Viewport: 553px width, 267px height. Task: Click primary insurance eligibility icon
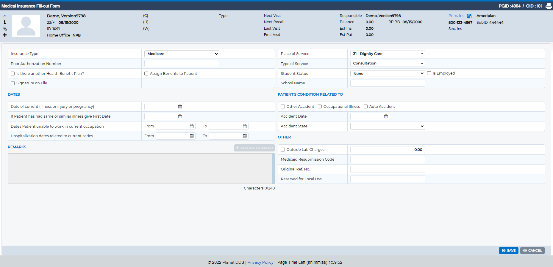[469, 16]
